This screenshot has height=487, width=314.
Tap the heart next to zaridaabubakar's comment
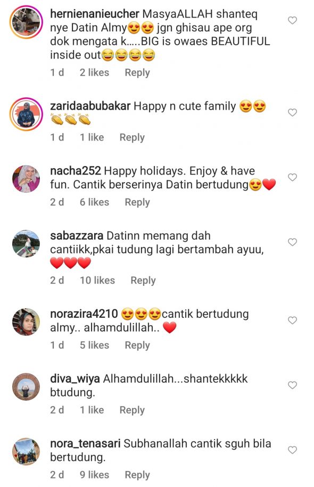point(292,112)
